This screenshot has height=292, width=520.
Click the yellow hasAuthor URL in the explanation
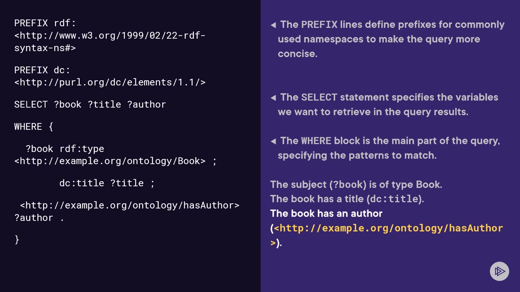[x=388, y=228]
